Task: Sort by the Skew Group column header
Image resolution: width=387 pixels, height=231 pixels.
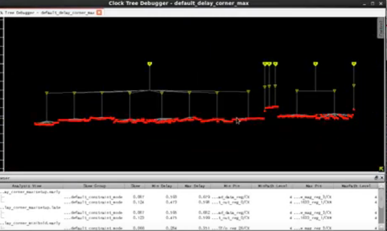Action: [94, 186]
